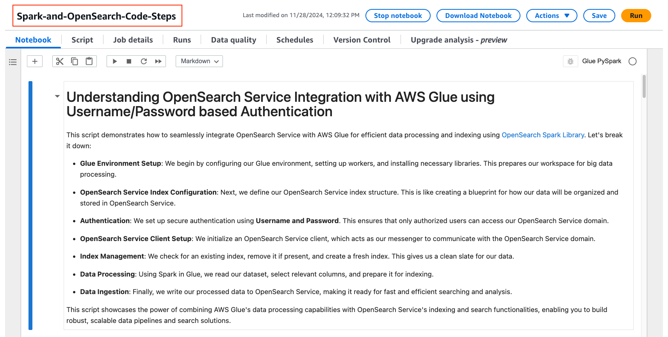The width and height of the screenshot is (668, 337).
Task: Restart the kernel with refresh icon
Action: pyautogui.click(x=144, y=61)
